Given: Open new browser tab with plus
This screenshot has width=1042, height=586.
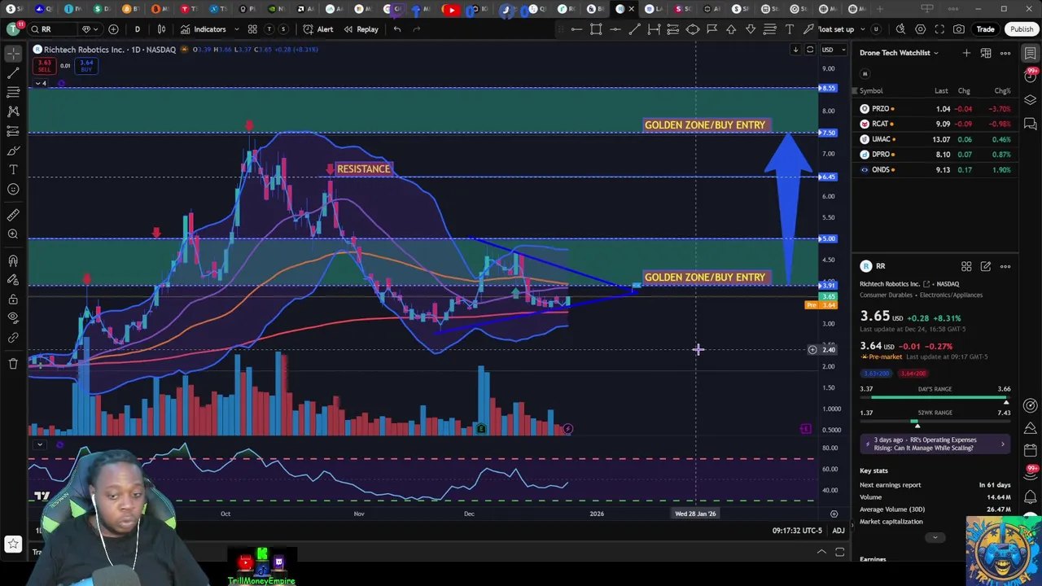Looking at the screenshot, I should [x=879, y=9].
